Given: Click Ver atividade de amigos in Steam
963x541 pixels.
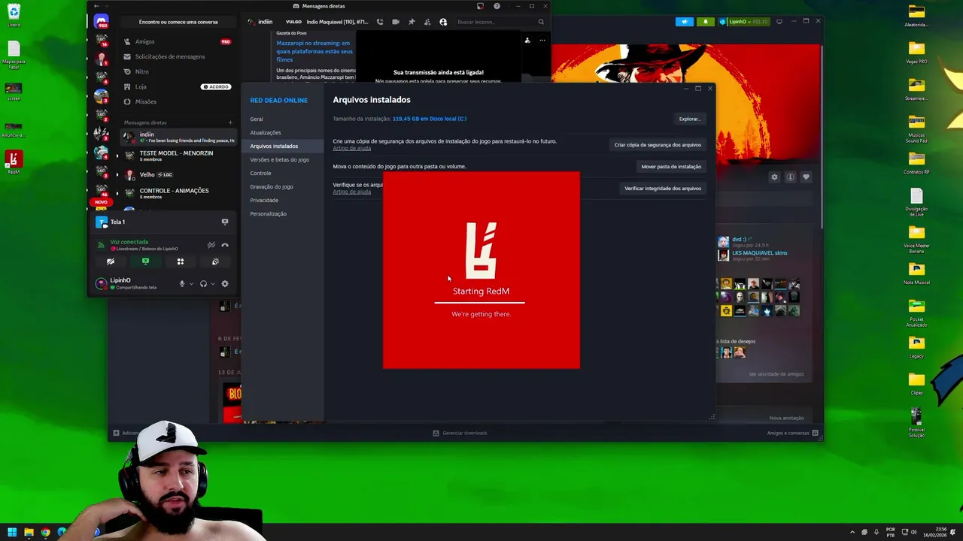Looking at the screenshot, I should [x=776, y=374].
